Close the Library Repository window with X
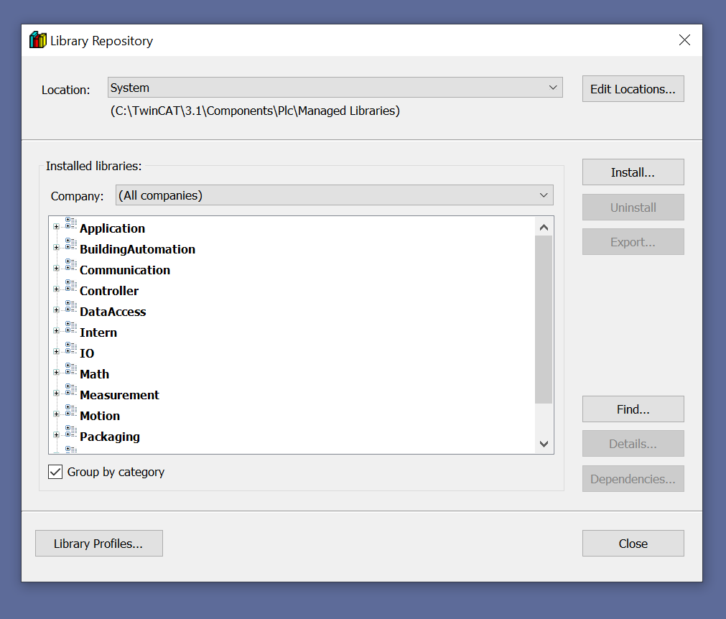The image size is (726, 619). pos(684,39)
